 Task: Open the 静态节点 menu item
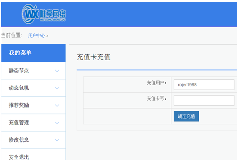pos(34,71)
